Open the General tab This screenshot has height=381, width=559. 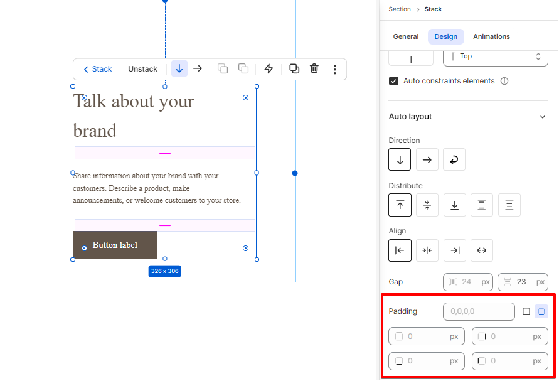click(406, 36)
